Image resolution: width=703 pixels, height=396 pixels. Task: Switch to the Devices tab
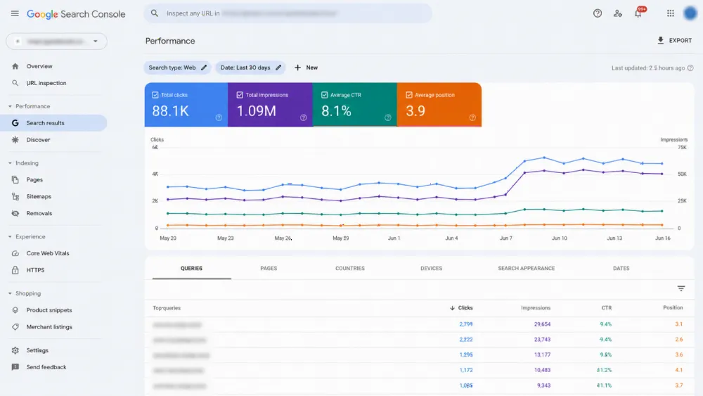tap(432, 268)
